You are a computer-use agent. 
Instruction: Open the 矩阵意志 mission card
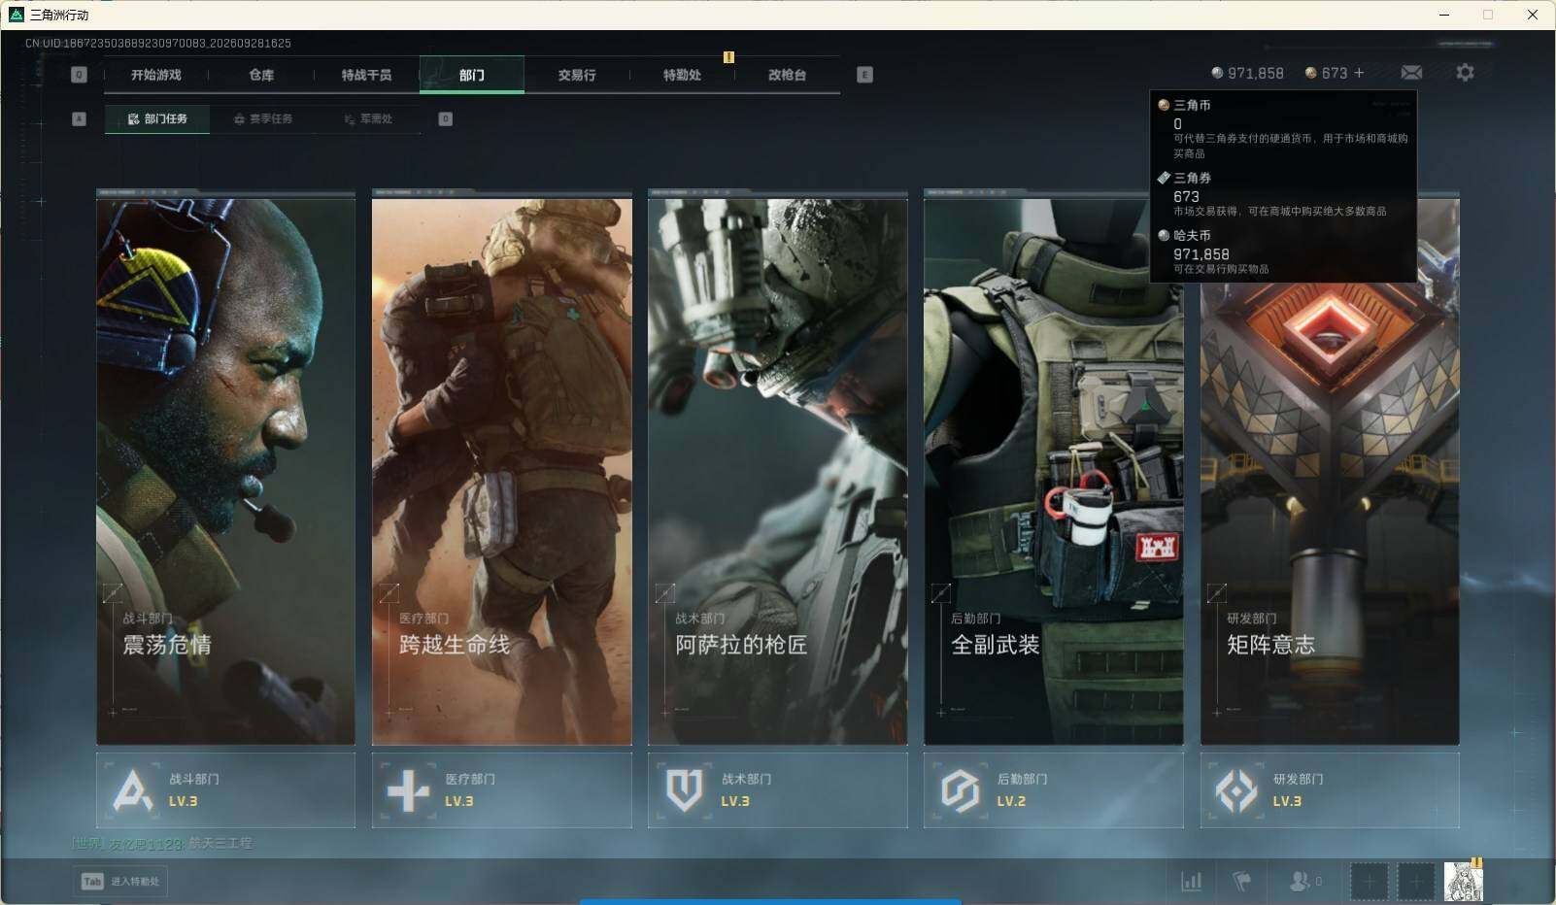pyautogui.click(x=1330, y=468)
